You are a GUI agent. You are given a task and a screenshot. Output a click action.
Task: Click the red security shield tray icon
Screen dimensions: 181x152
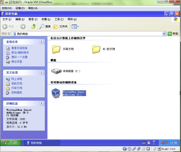pyautogui.click(x=163, y=143)
